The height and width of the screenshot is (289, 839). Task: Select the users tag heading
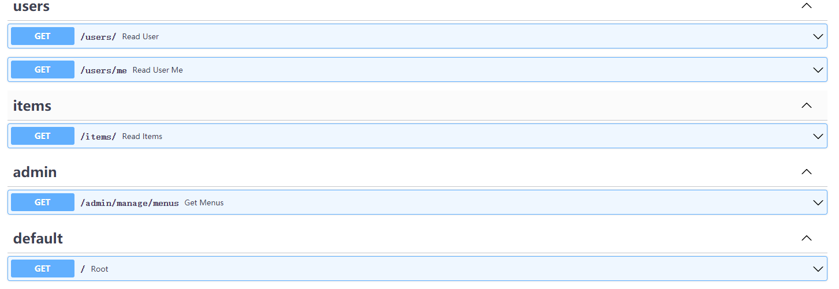click(x=31, y=6)
